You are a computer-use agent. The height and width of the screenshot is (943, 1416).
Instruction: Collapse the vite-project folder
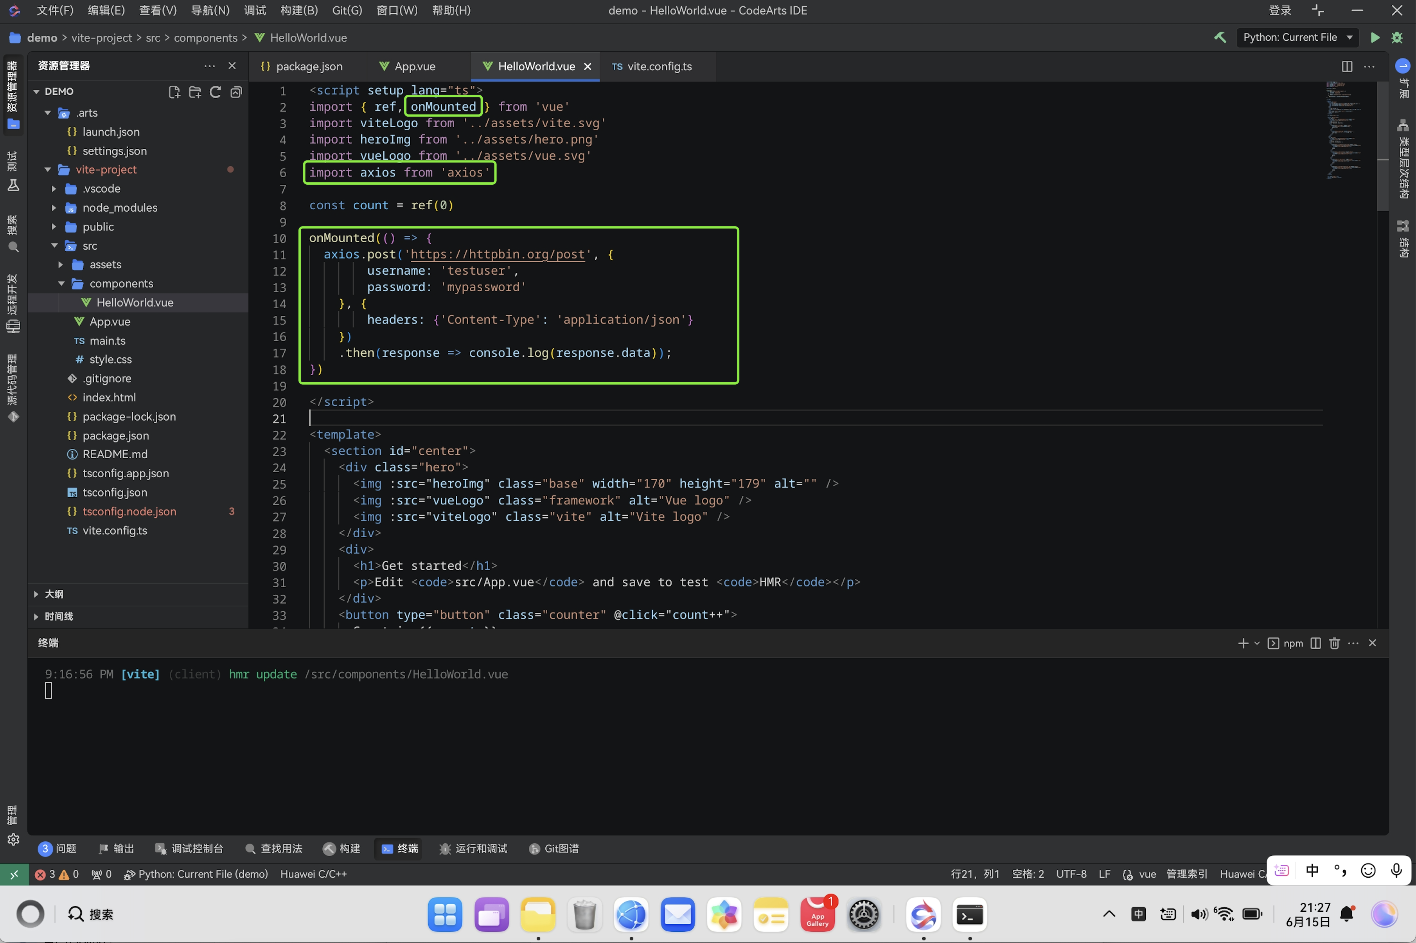(47, 169)
